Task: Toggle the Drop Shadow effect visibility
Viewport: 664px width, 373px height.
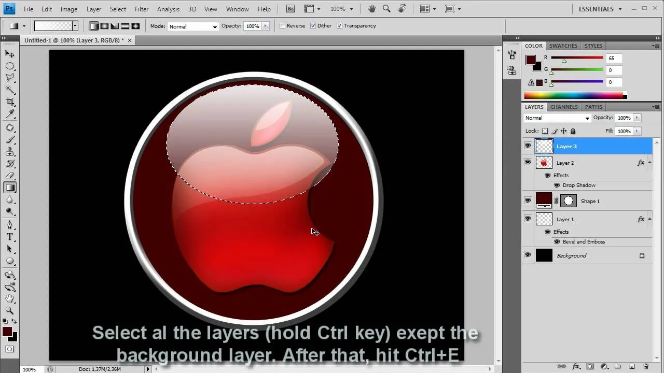Action: pyautogui.click(x=557, y=185)
